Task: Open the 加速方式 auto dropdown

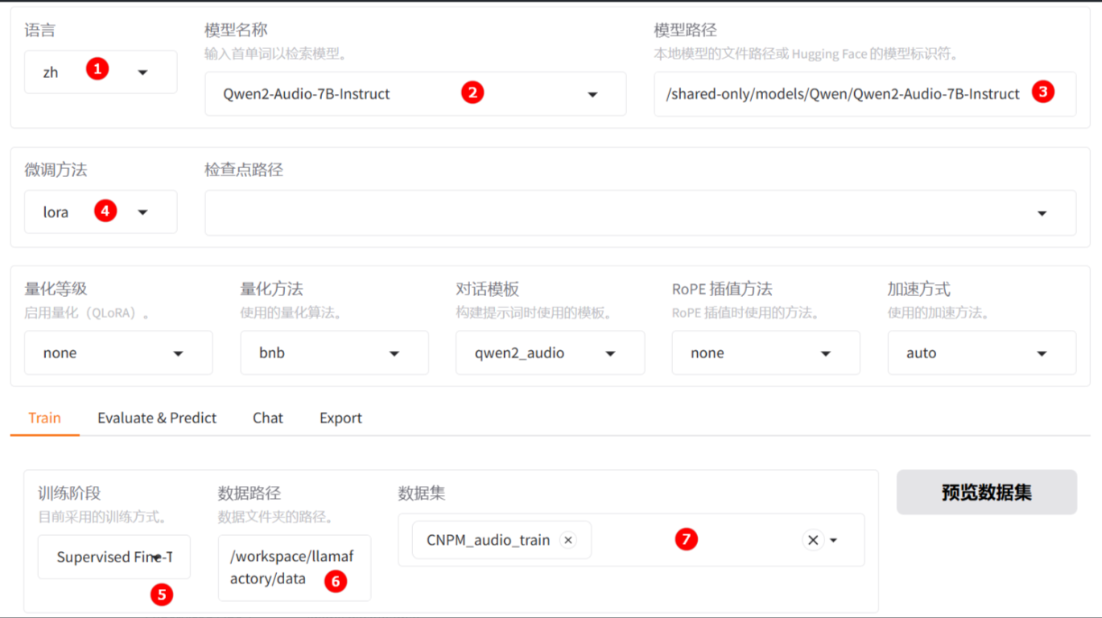Action: coord(981,352)
